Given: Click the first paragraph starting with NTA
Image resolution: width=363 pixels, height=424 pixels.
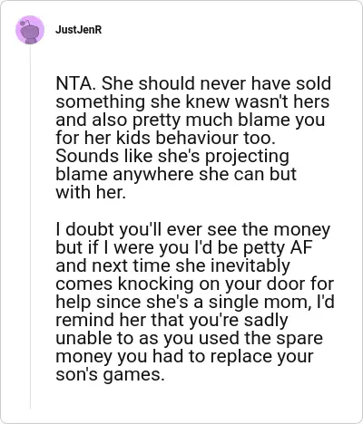Looking at the screenshot, I should [193, 138].
